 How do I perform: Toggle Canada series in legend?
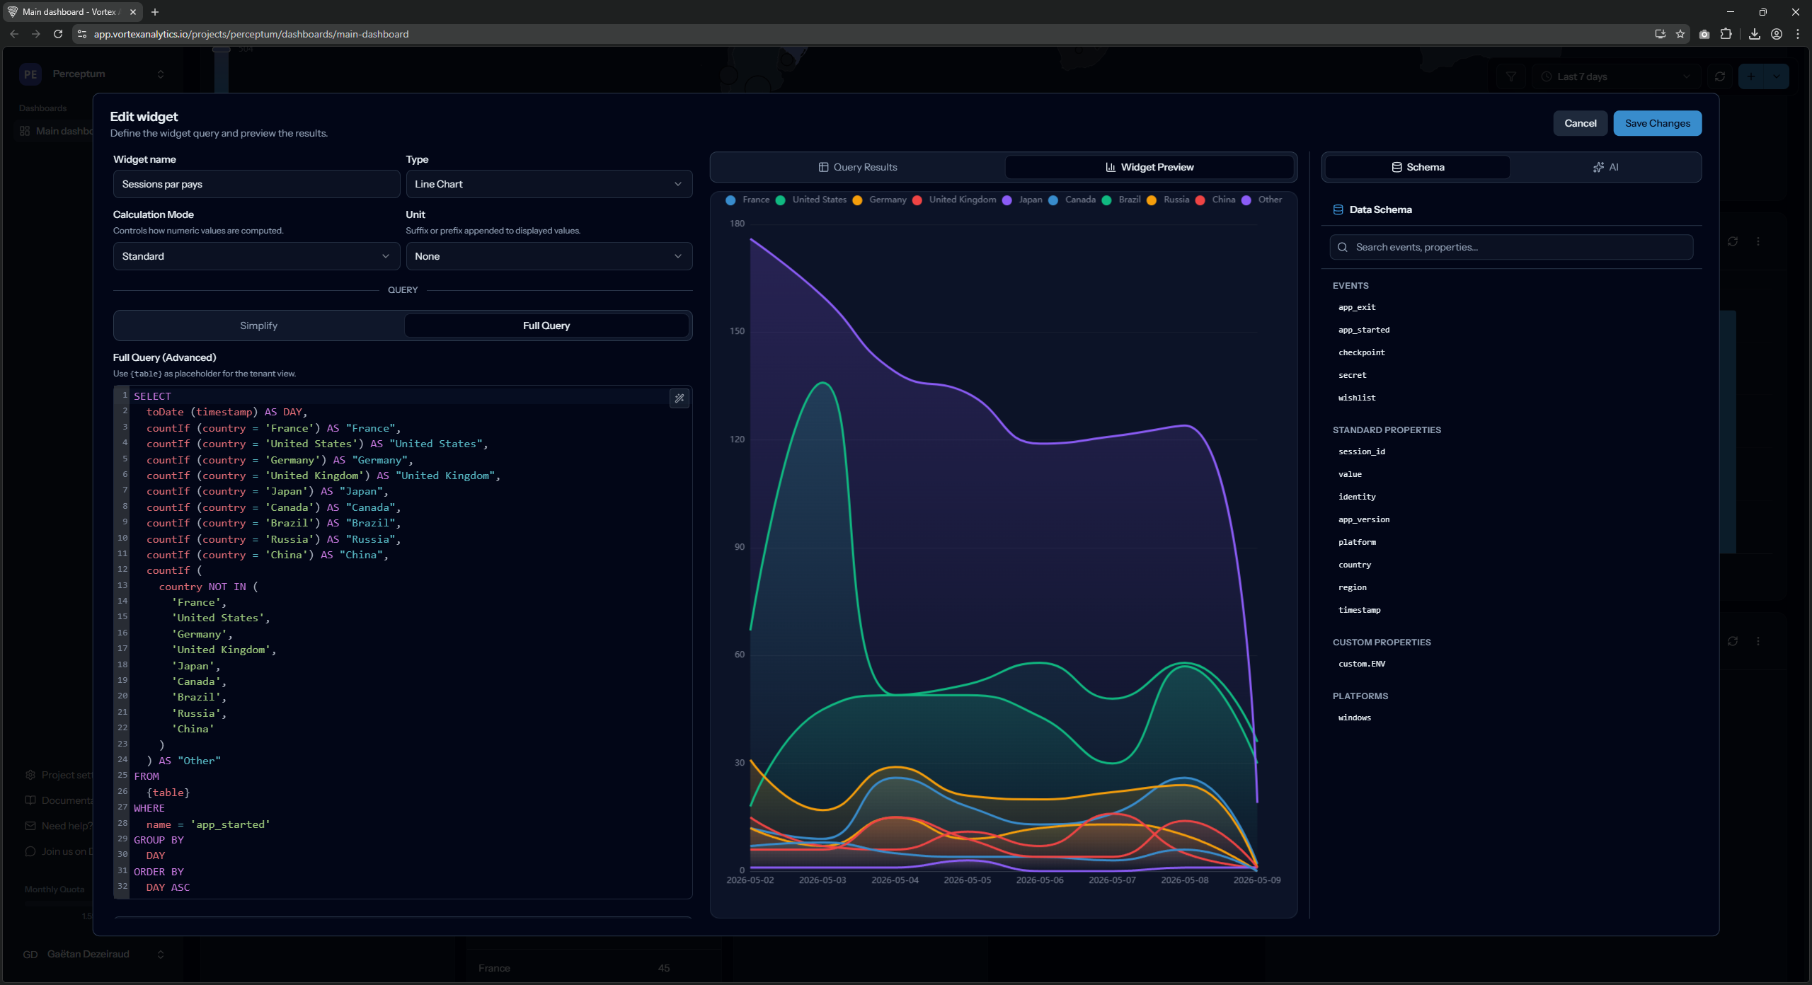pyautogui.click(x=1072, y=200)
